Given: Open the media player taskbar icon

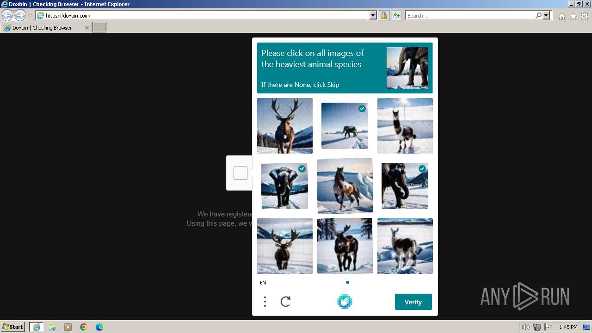Looking at the screenshot, I should coord(68,327).
